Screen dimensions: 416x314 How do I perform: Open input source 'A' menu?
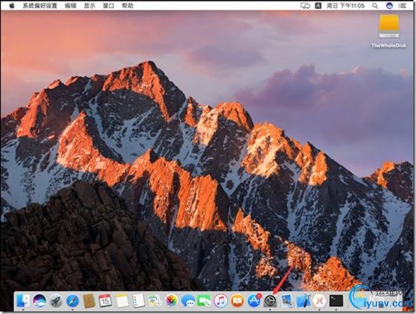point(318,6)
